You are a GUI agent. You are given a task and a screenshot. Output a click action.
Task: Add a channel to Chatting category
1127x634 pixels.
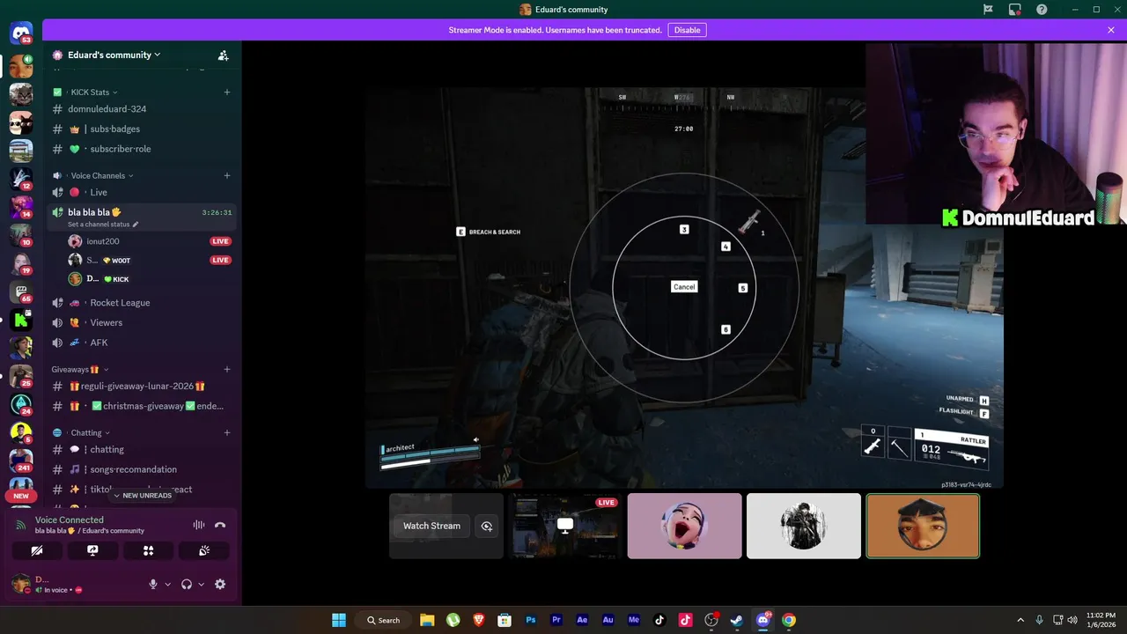(x=227, y=432)
